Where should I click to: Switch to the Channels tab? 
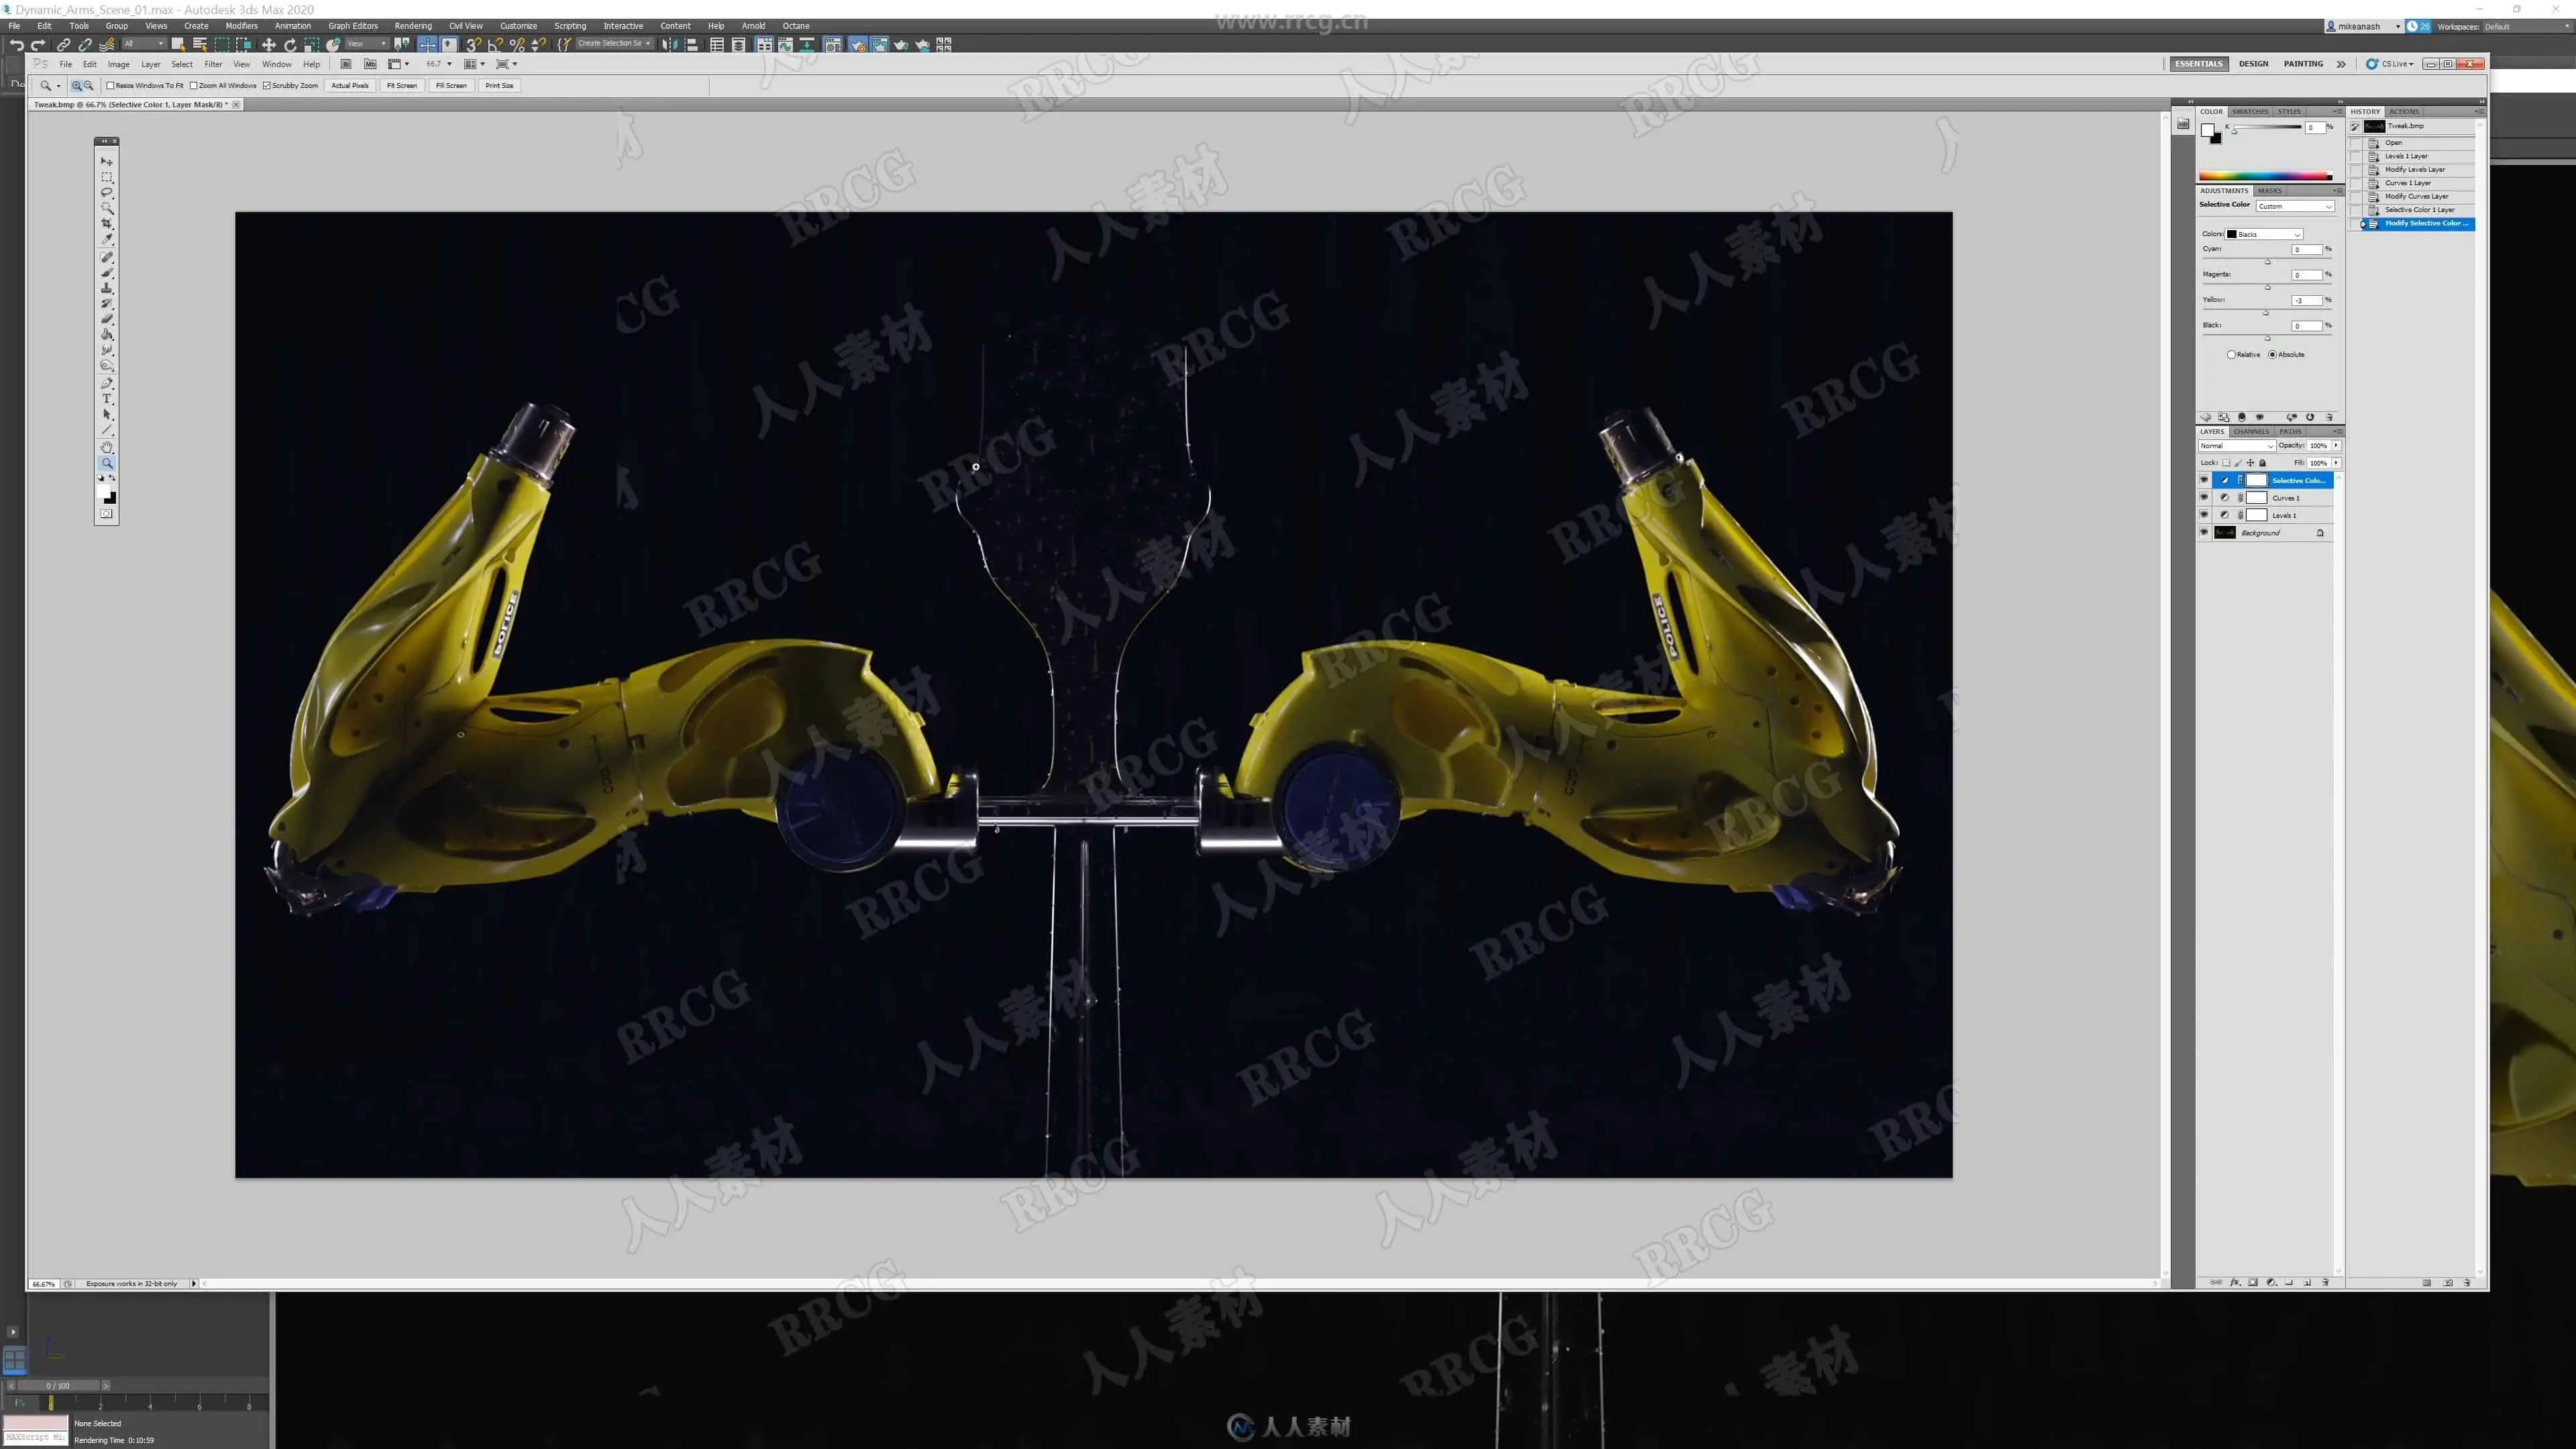tap(2251, 431)
